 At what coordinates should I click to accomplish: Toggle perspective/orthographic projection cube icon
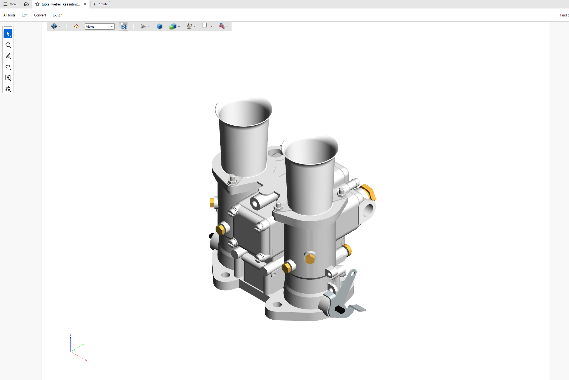[159, 26]
